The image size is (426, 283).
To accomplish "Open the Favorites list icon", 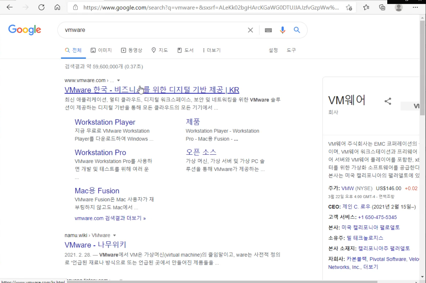I will (x=366, y=8).
